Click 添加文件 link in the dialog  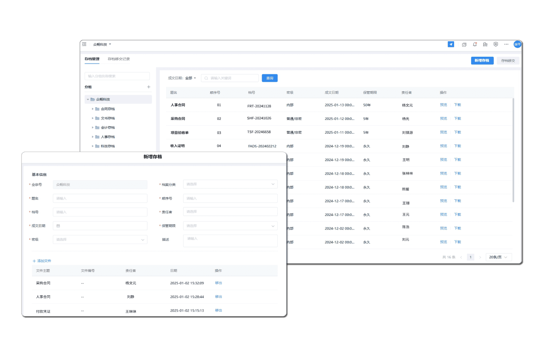coord(42,261)
